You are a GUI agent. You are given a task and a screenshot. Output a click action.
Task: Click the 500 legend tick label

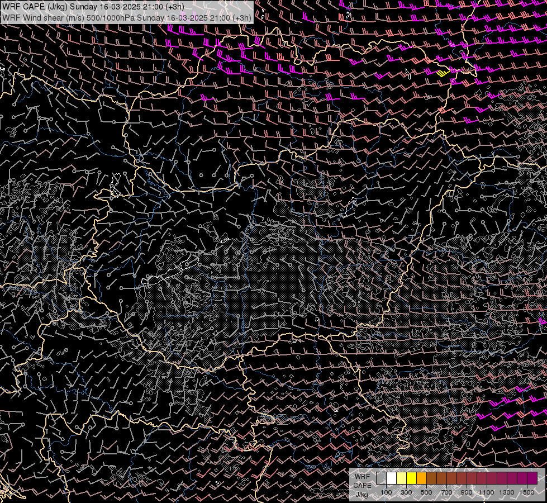(426, 492)
